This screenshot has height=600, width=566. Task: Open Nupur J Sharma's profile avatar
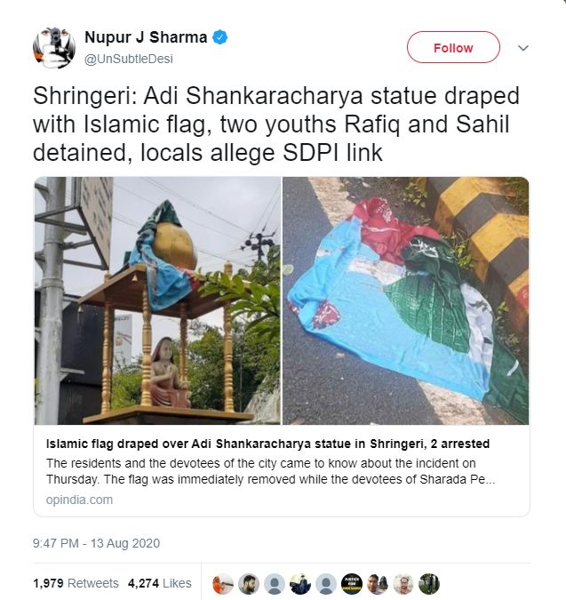54,47
